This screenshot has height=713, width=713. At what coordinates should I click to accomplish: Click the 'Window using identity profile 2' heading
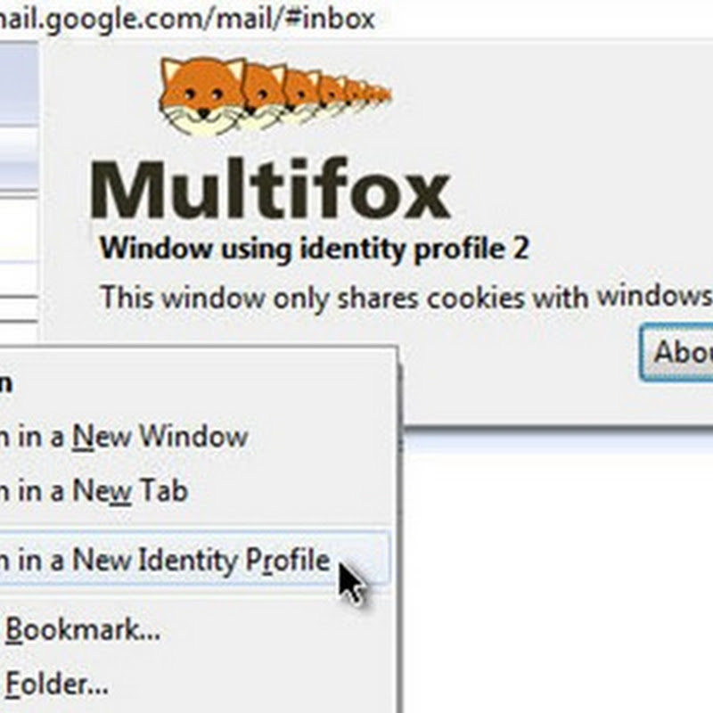(315, 249)
